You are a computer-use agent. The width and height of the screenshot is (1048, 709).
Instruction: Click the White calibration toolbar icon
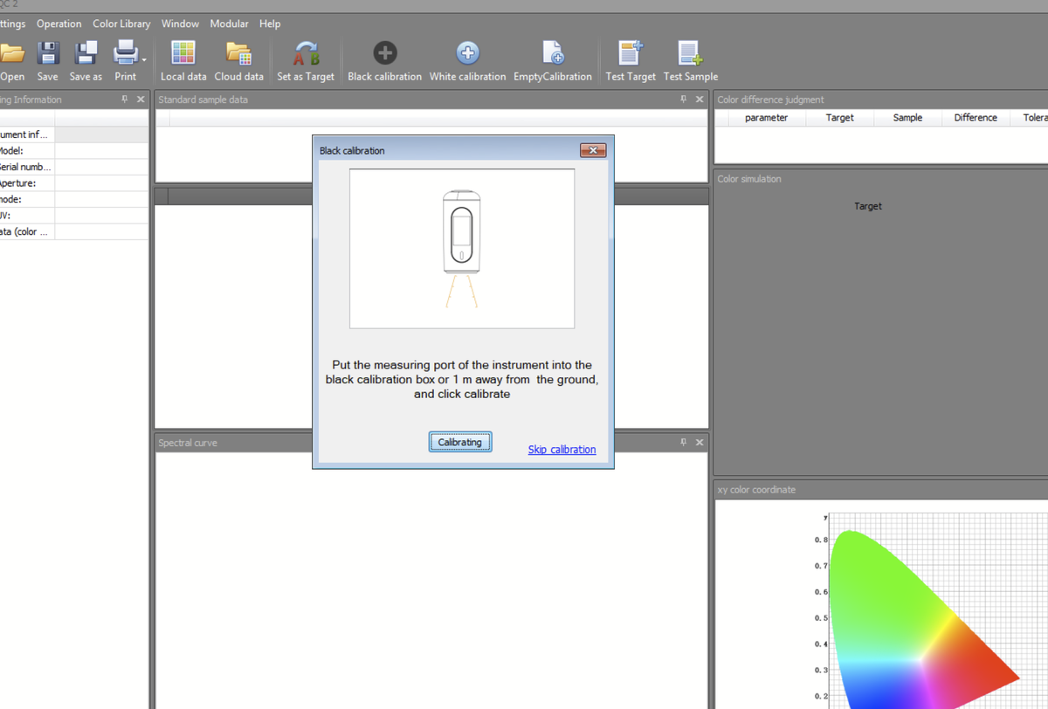pyautogui.click(x=467, y=54)
